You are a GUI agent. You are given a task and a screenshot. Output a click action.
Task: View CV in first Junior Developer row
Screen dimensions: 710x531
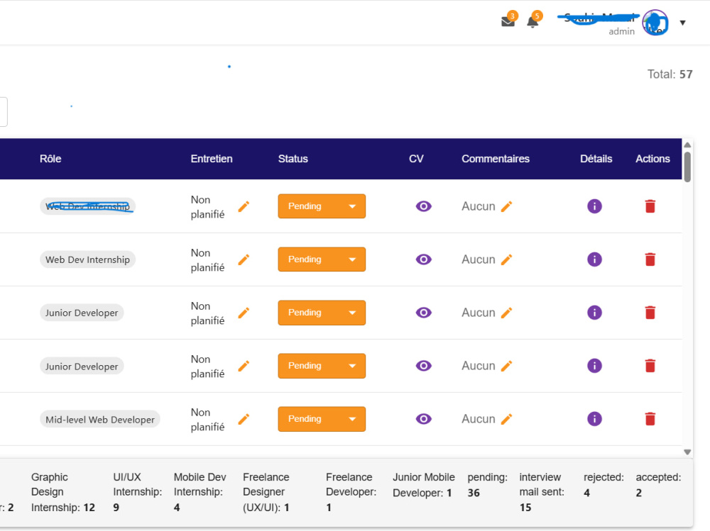tap(423, 313)
